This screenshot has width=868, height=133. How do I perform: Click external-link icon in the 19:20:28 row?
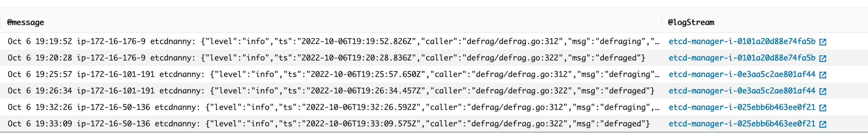[x=822, y=58]
